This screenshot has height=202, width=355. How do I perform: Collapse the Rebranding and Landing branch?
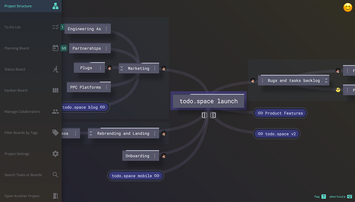[91, 133]
